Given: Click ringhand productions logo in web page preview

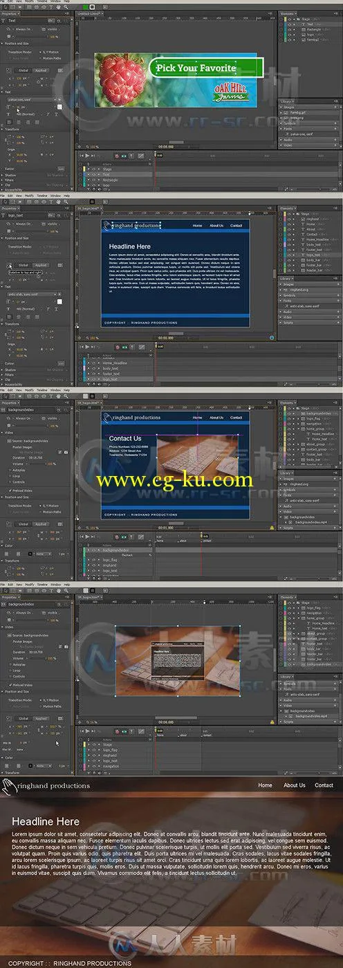Looking at the screenshot, I should 46,785.
